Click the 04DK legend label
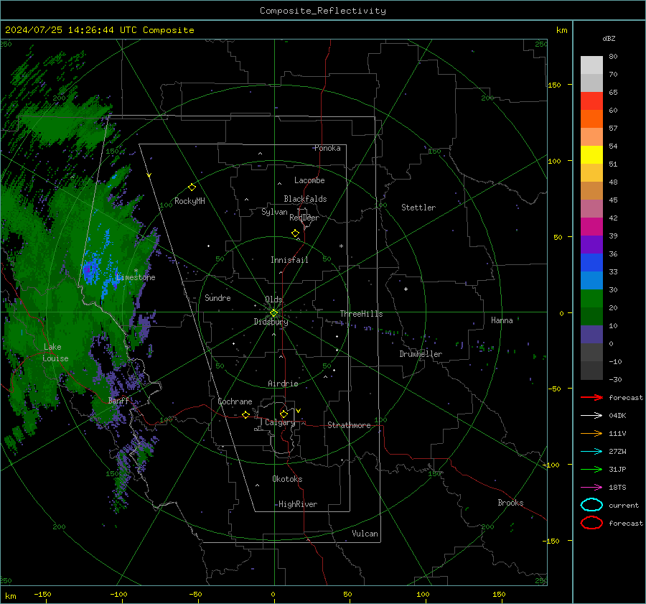 click(617, 416)
